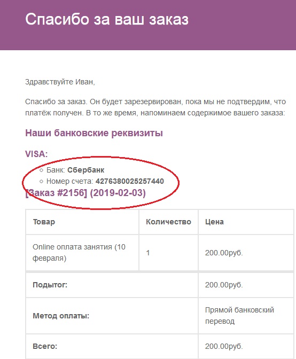Image resolution: width=296 pixels, height=359 pixels.
Task: Click the "VISA:" heading
Action: tap(36, 154)
